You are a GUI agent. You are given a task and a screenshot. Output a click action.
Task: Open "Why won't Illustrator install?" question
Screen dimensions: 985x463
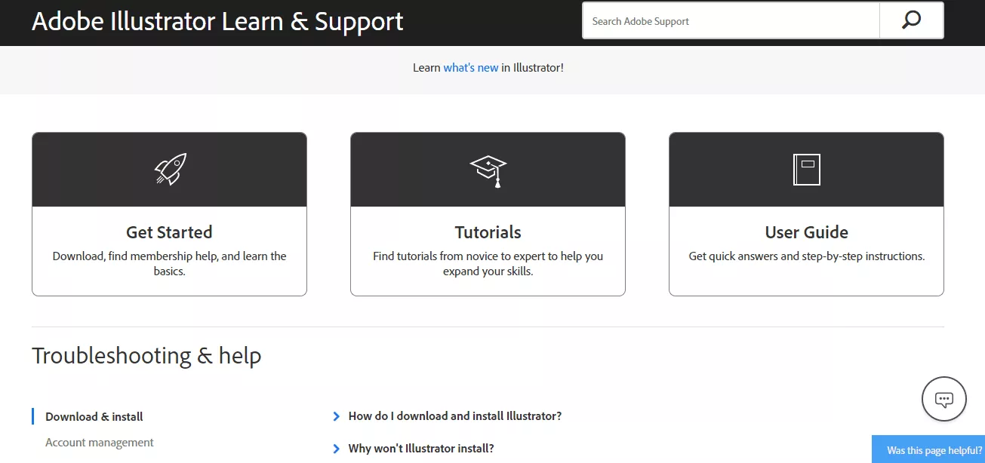click(421, 449)
